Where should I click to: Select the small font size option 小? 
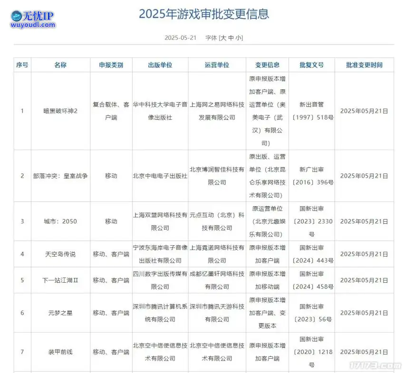(x=238, y=38)
